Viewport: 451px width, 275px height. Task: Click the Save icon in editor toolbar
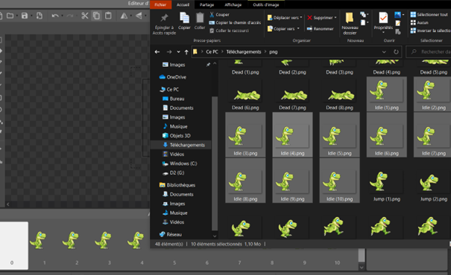click(x=25, y=16)
